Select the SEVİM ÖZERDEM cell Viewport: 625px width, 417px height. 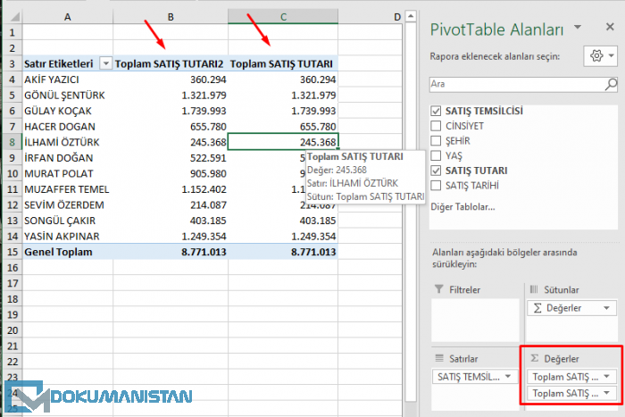[x=68, y=204]
